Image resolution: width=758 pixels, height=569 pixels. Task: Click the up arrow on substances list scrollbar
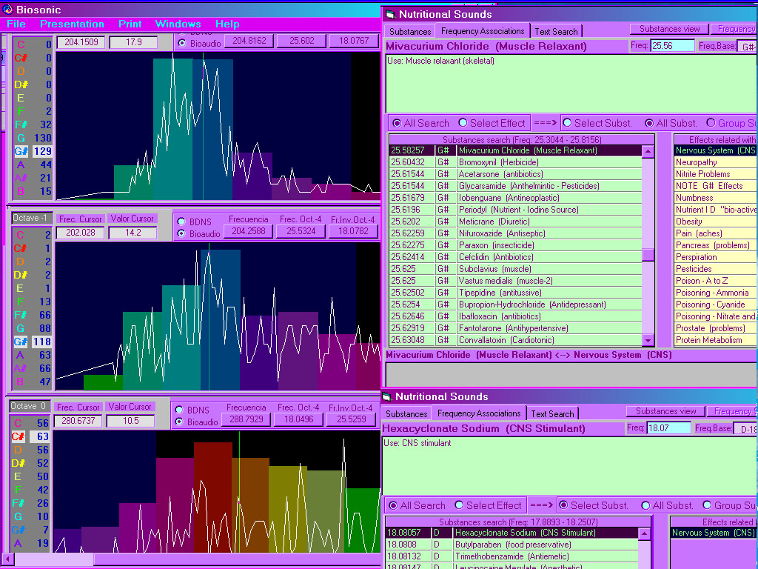(648, 151)
